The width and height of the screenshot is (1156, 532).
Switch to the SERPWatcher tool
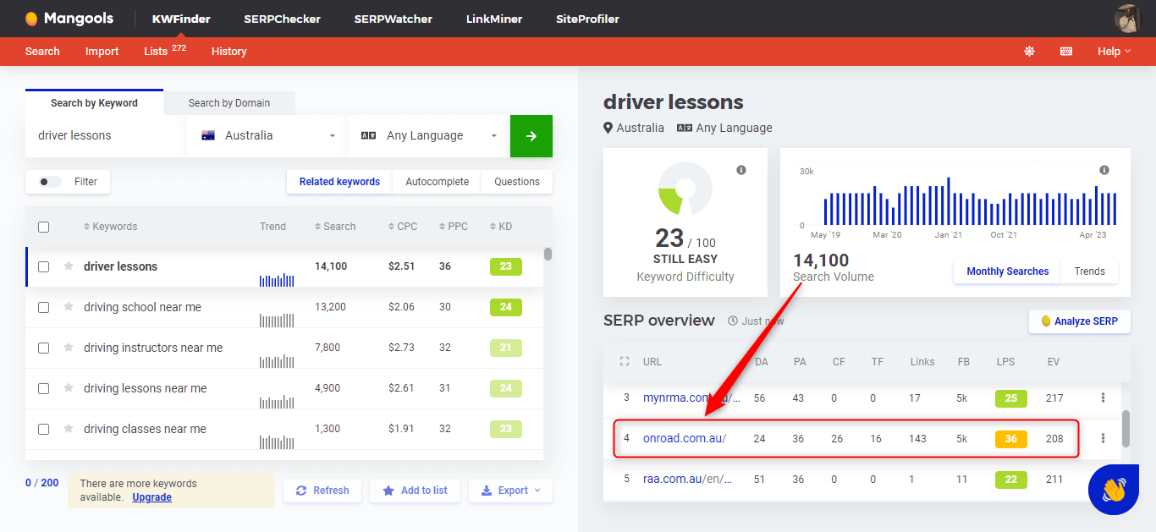[393, 19]
